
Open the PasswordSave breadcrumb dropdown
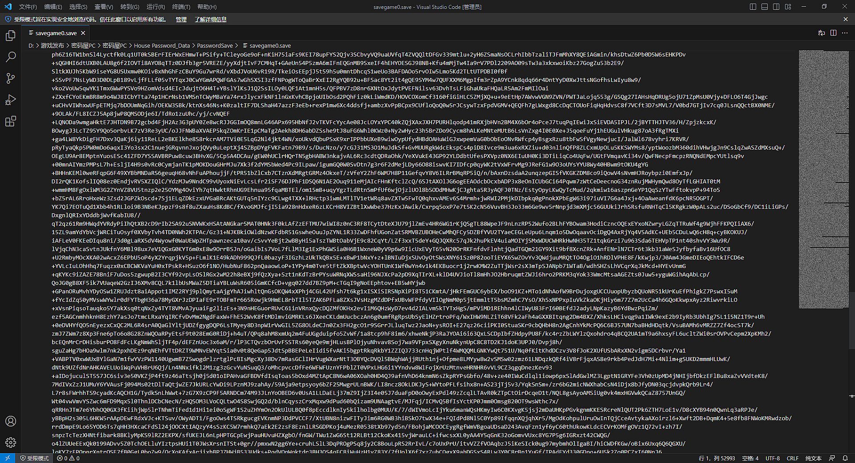(215, 45)
